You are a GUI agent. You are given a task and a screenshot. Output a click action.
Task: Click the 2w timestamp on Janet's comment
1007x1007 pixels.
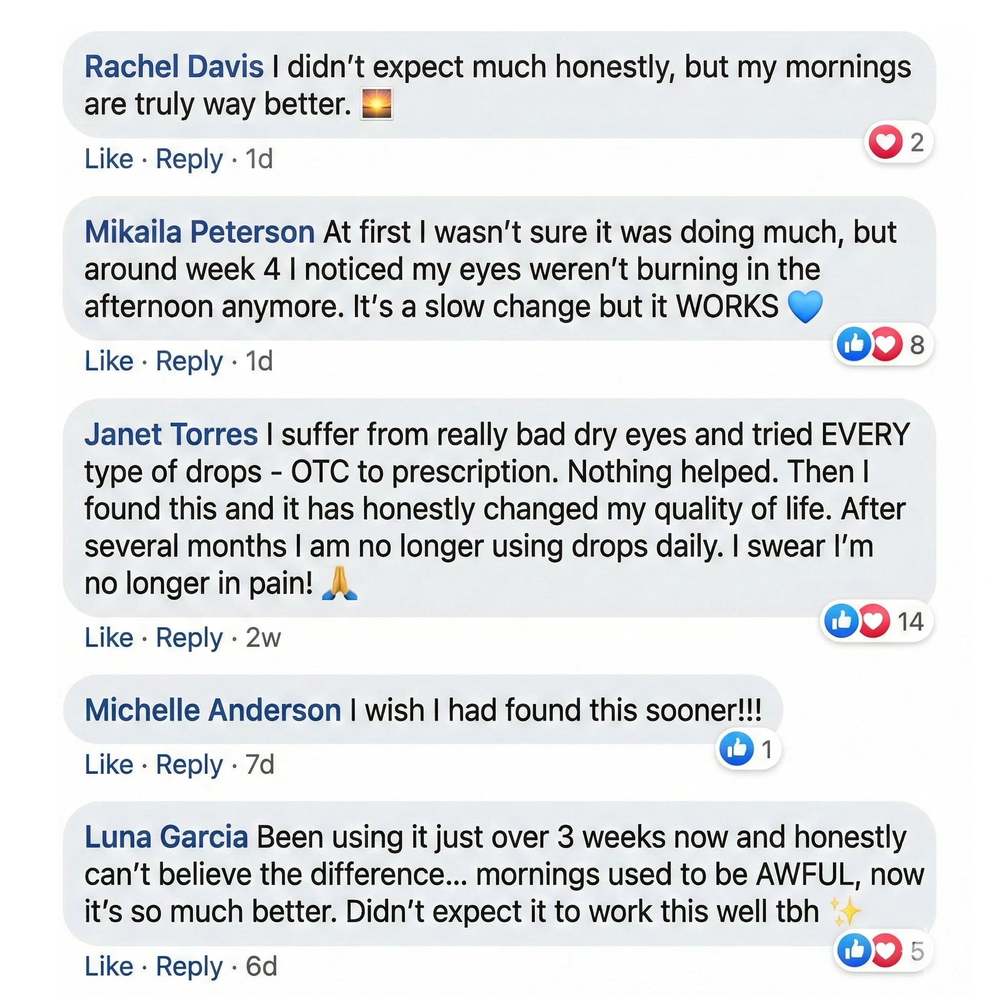tap(263, 637)
